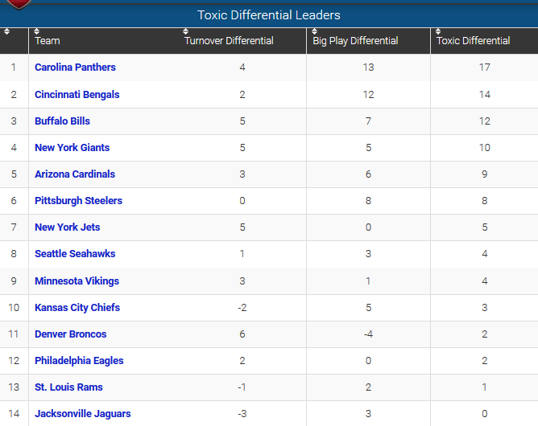Screen dimensions: 538x426
Task: Select Seattle Seahawks turnover differential 1
Action: 242,254
